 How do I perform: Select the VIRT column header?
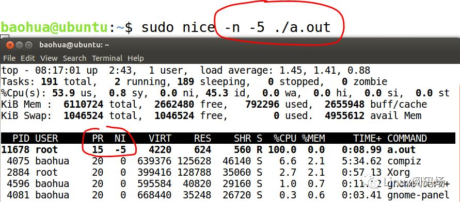(160, 138)
